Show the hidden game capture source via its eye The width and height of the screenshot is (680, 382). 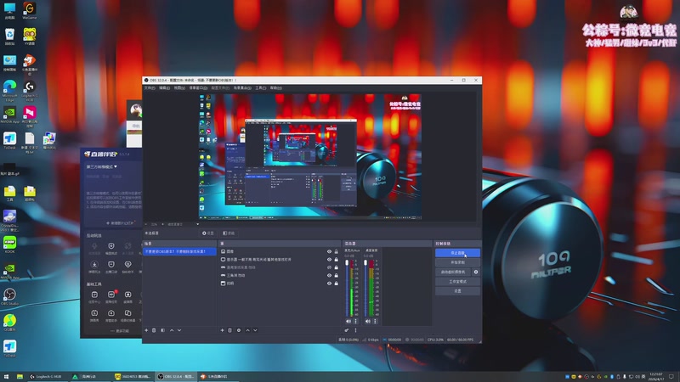click(x=329, y=267)
